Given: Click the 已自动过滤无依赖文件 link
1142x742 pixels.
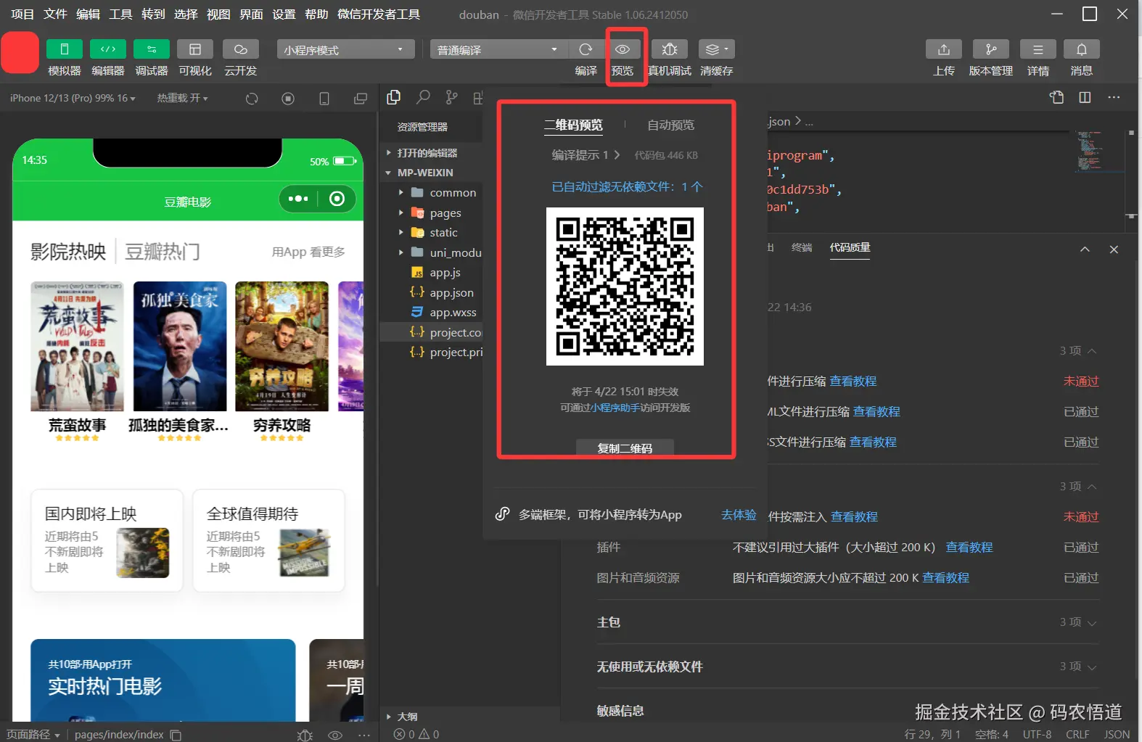Looking at the screenshot, I should click(627, 187).
